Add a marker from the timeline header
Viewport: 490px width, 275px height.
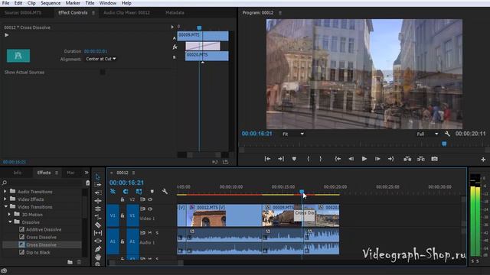click(x=152, y=192)
